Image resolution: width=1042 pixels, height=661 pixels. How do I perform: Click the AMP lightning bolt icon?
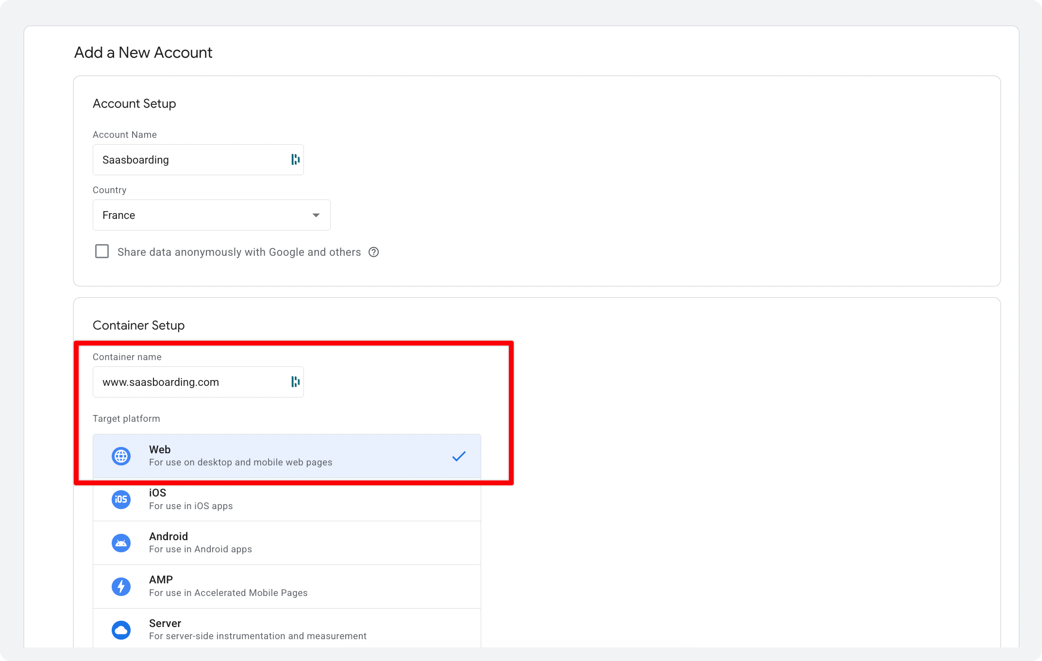tap(121, 586)
